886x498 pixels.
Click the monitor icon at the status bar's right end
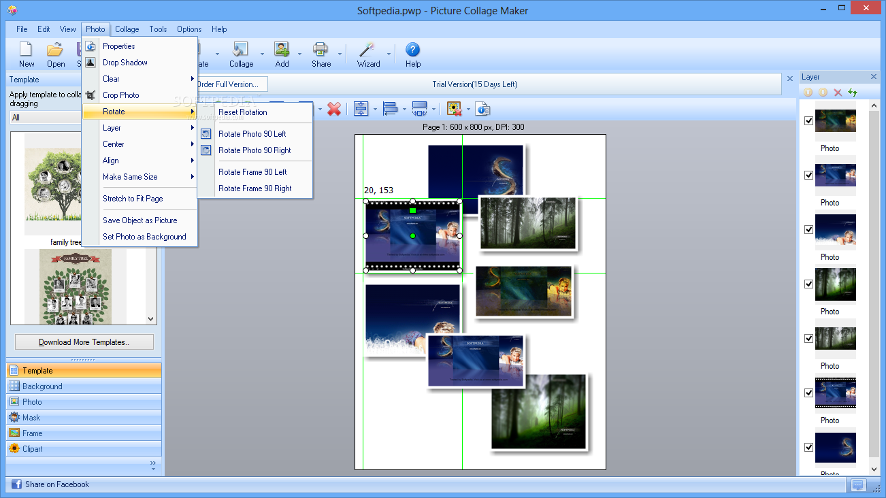click(857, 485)
